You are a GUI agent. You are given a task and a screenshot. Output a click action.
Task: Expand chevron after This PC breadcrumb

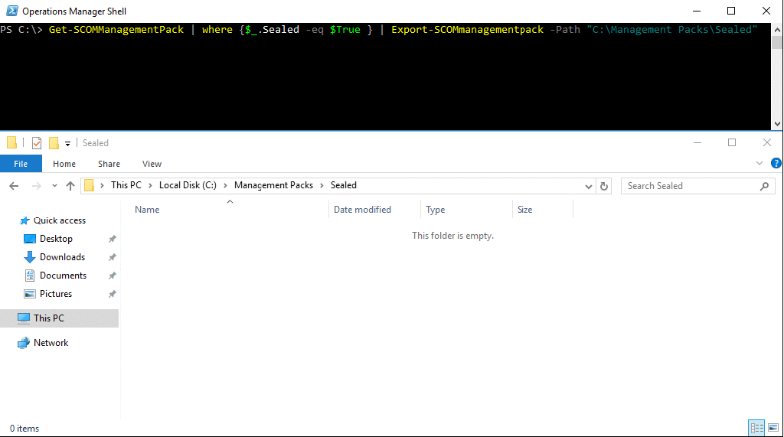coord(150,185)
